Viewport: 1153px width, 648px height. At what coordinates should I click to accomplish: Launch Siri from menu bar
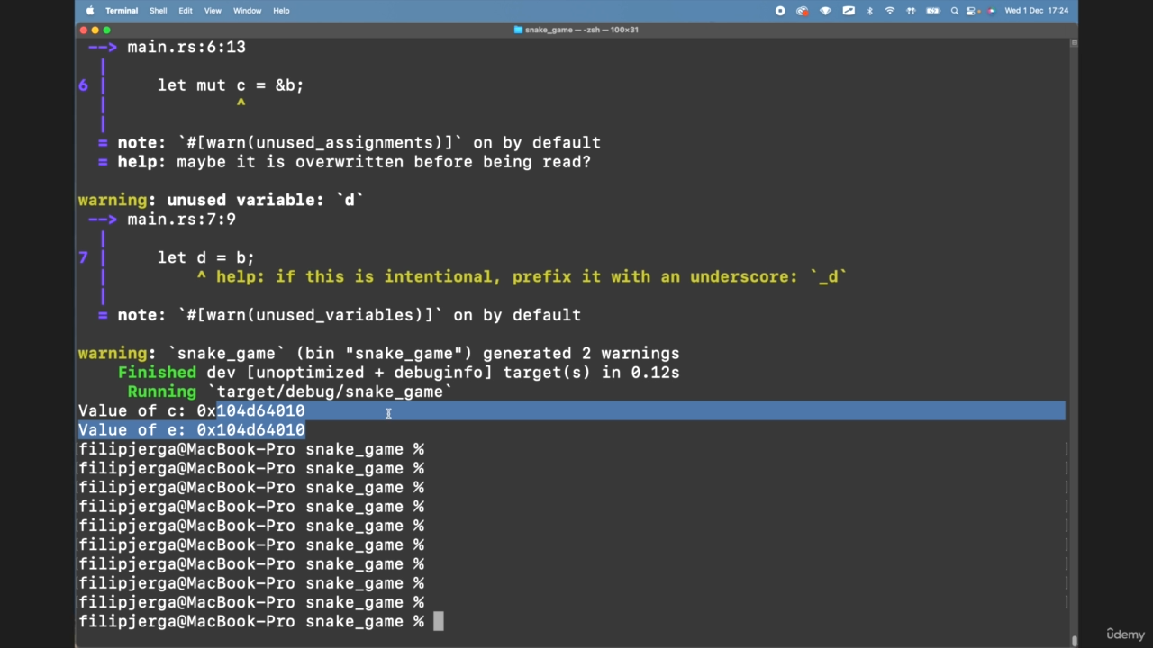tap(992, 11)
